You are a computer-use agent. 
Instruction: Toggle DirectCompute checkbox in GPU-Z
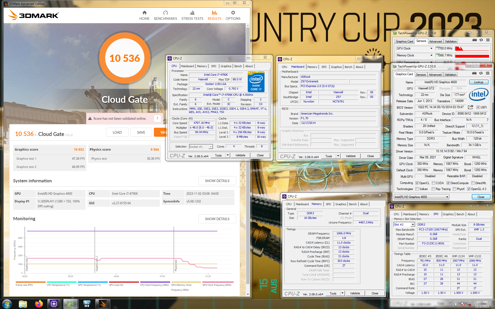click(x=448, y=183)
